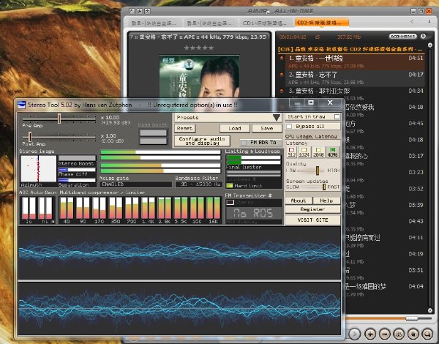This screenshot has height=344, width=439.
Task: Open Configure audio and display
Action: pyautogui.click(x=202, y=141)
